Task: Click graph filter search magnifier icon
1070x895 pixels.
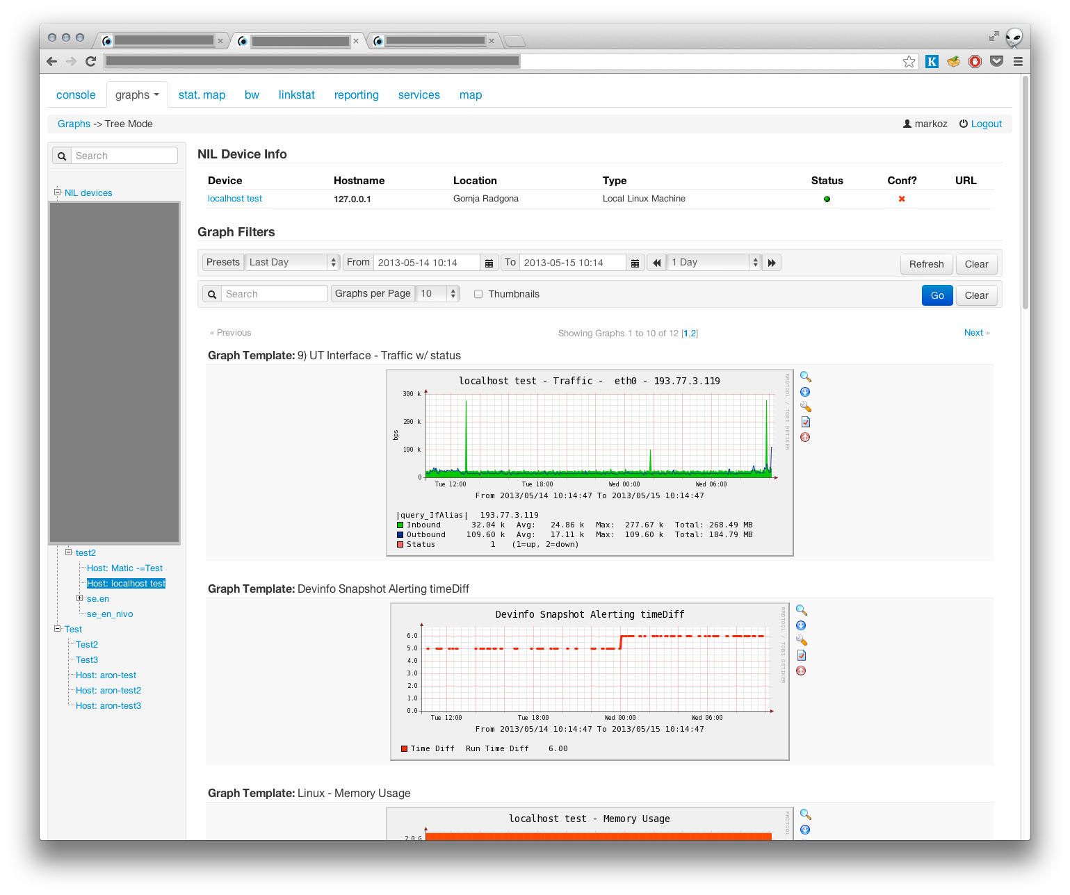Action: click(x=212, y=294)
